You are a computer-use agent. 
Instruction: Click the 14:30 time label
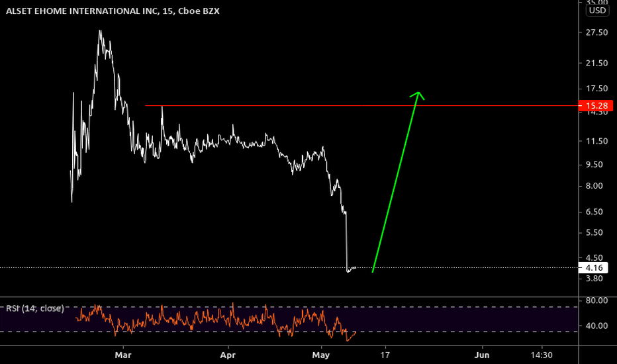coord(542,355)
